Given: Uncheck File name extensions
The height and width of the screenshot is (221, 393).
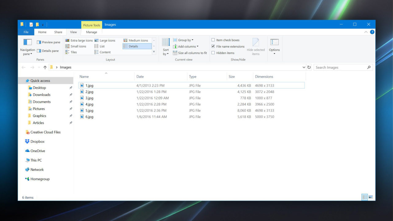Looking at the screenshot, I should [x=213, y=46].
